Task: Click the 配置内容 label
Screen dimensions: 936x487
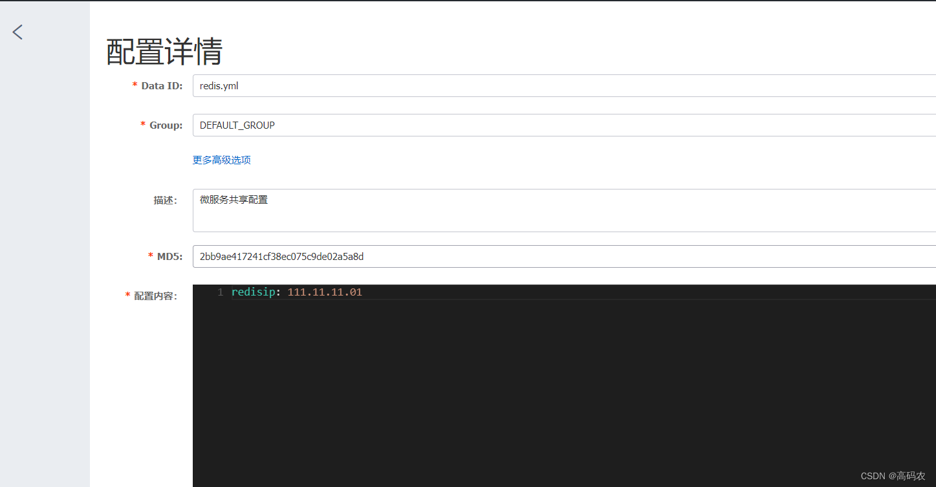Action: (155, 296)
